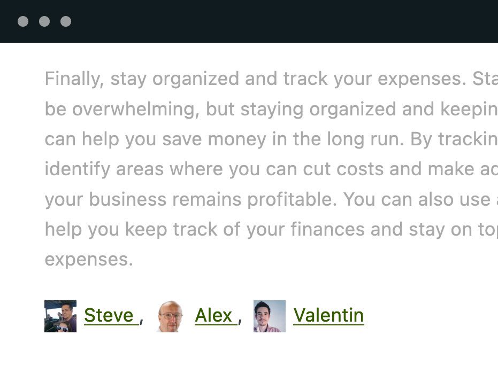Screen dimensions: 498x374
Task: Click the word "identify" in the paragraph
Action: click(77, 169)
